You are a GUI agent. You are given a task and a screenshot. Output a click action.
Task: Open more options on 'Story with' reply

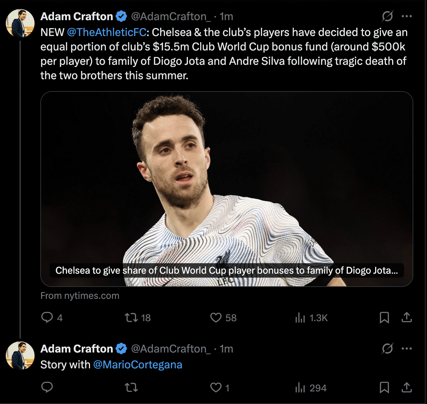406,349
